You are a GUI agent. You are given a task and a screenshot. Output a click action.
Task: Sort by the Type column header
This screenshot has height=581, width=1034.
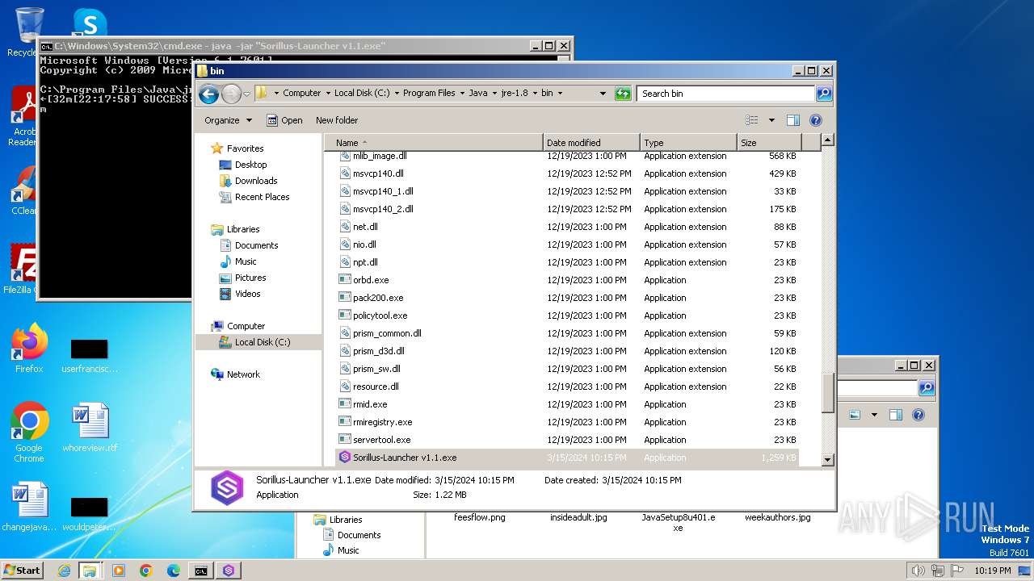click(688, 143)
